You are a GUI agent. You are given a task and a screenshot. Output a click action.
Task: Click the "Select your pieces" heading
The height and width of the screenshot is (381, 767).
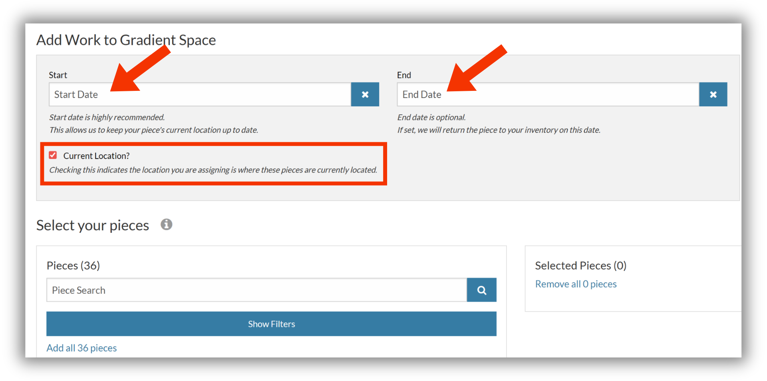(93, 225)
